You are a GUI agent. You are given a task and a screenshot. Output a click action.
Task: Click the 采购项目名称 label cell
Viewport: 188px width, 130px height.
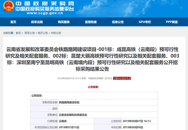click(44, 102)
